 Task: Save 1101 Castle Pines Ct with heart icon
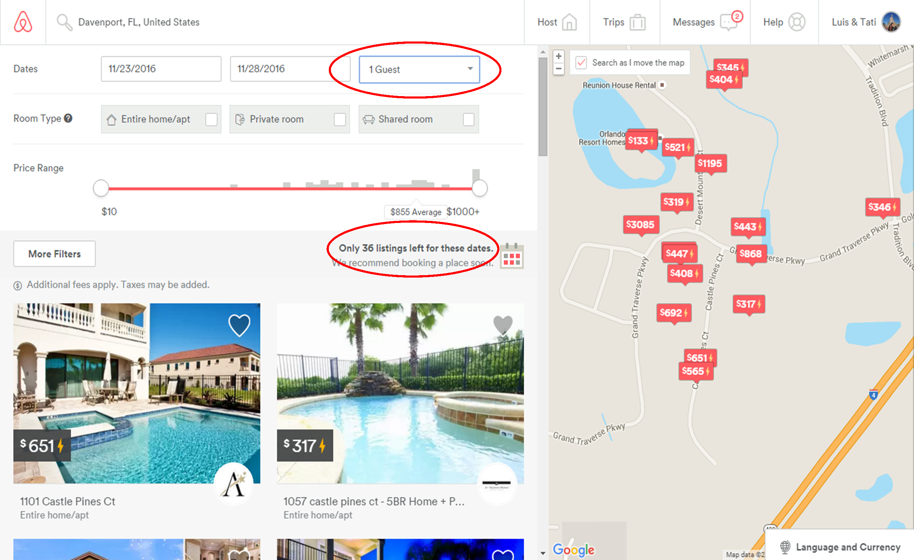pyautogui.click(x=239, y=325)
